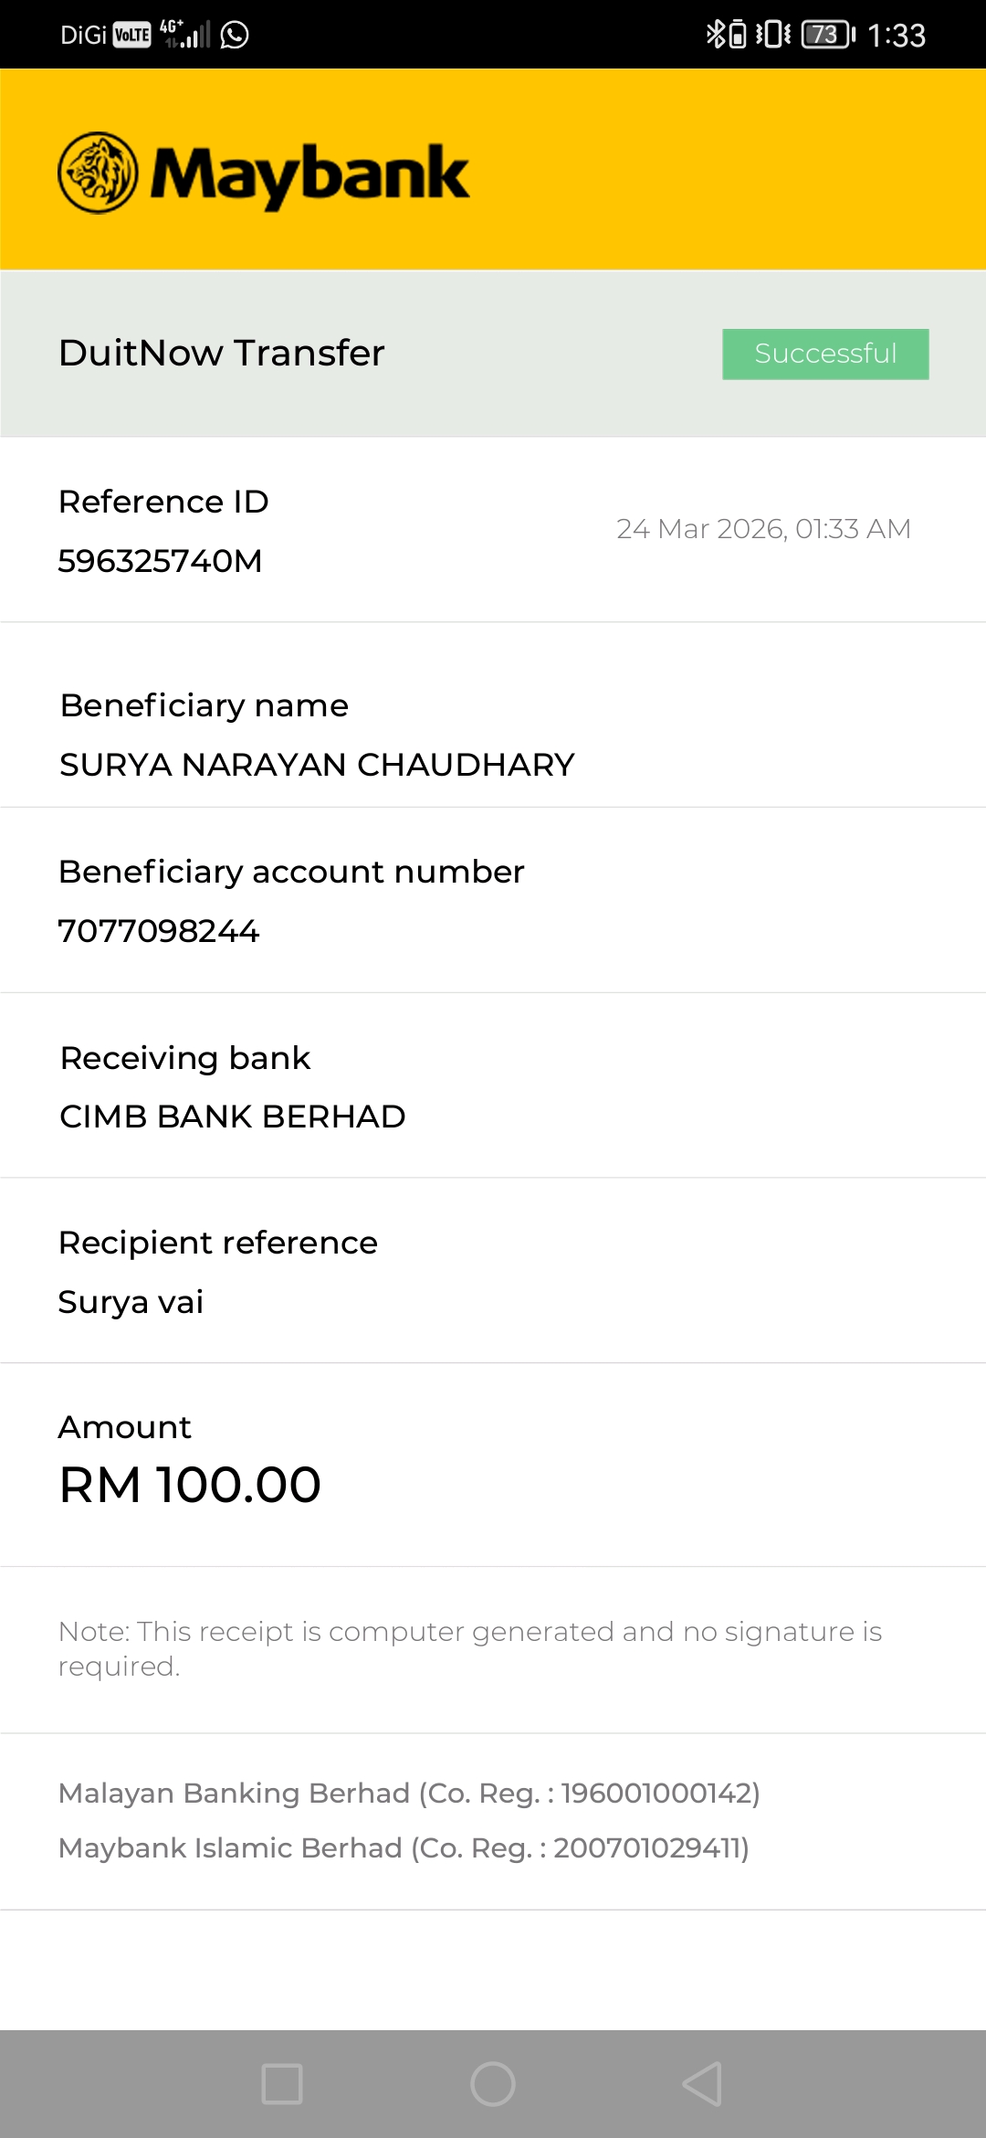This screenshot has width=986, height=2138.
Task: Tap the battery level indicator
Action: tap(827, 35)
